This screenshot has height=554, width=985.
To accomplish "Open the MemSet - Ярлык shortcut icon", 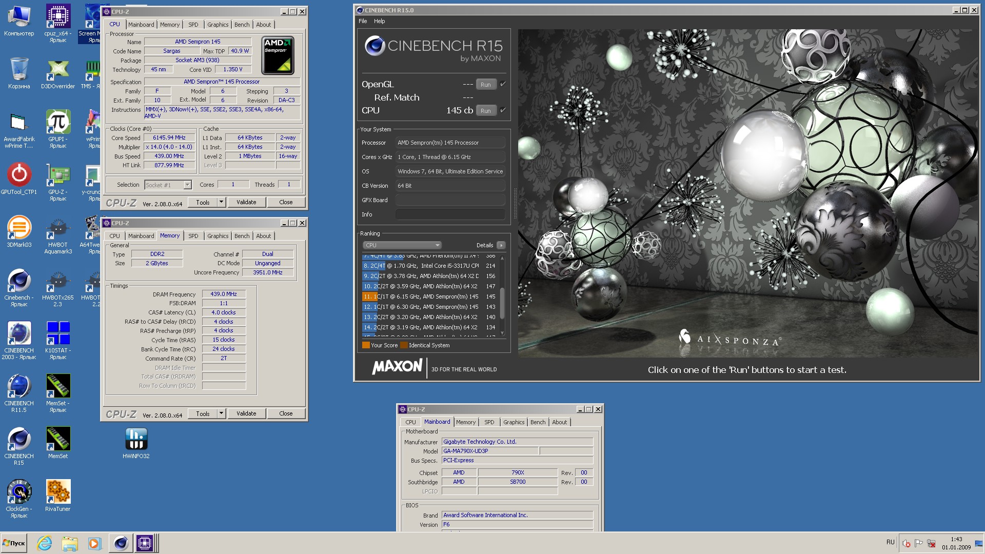I will [x=58, y=393].
